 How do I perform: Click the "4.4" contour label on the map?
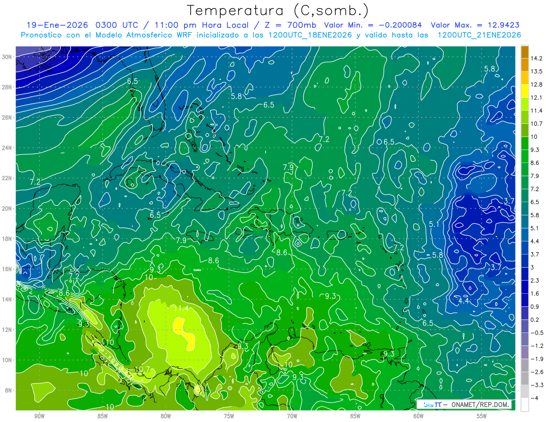tap(463, 300)
